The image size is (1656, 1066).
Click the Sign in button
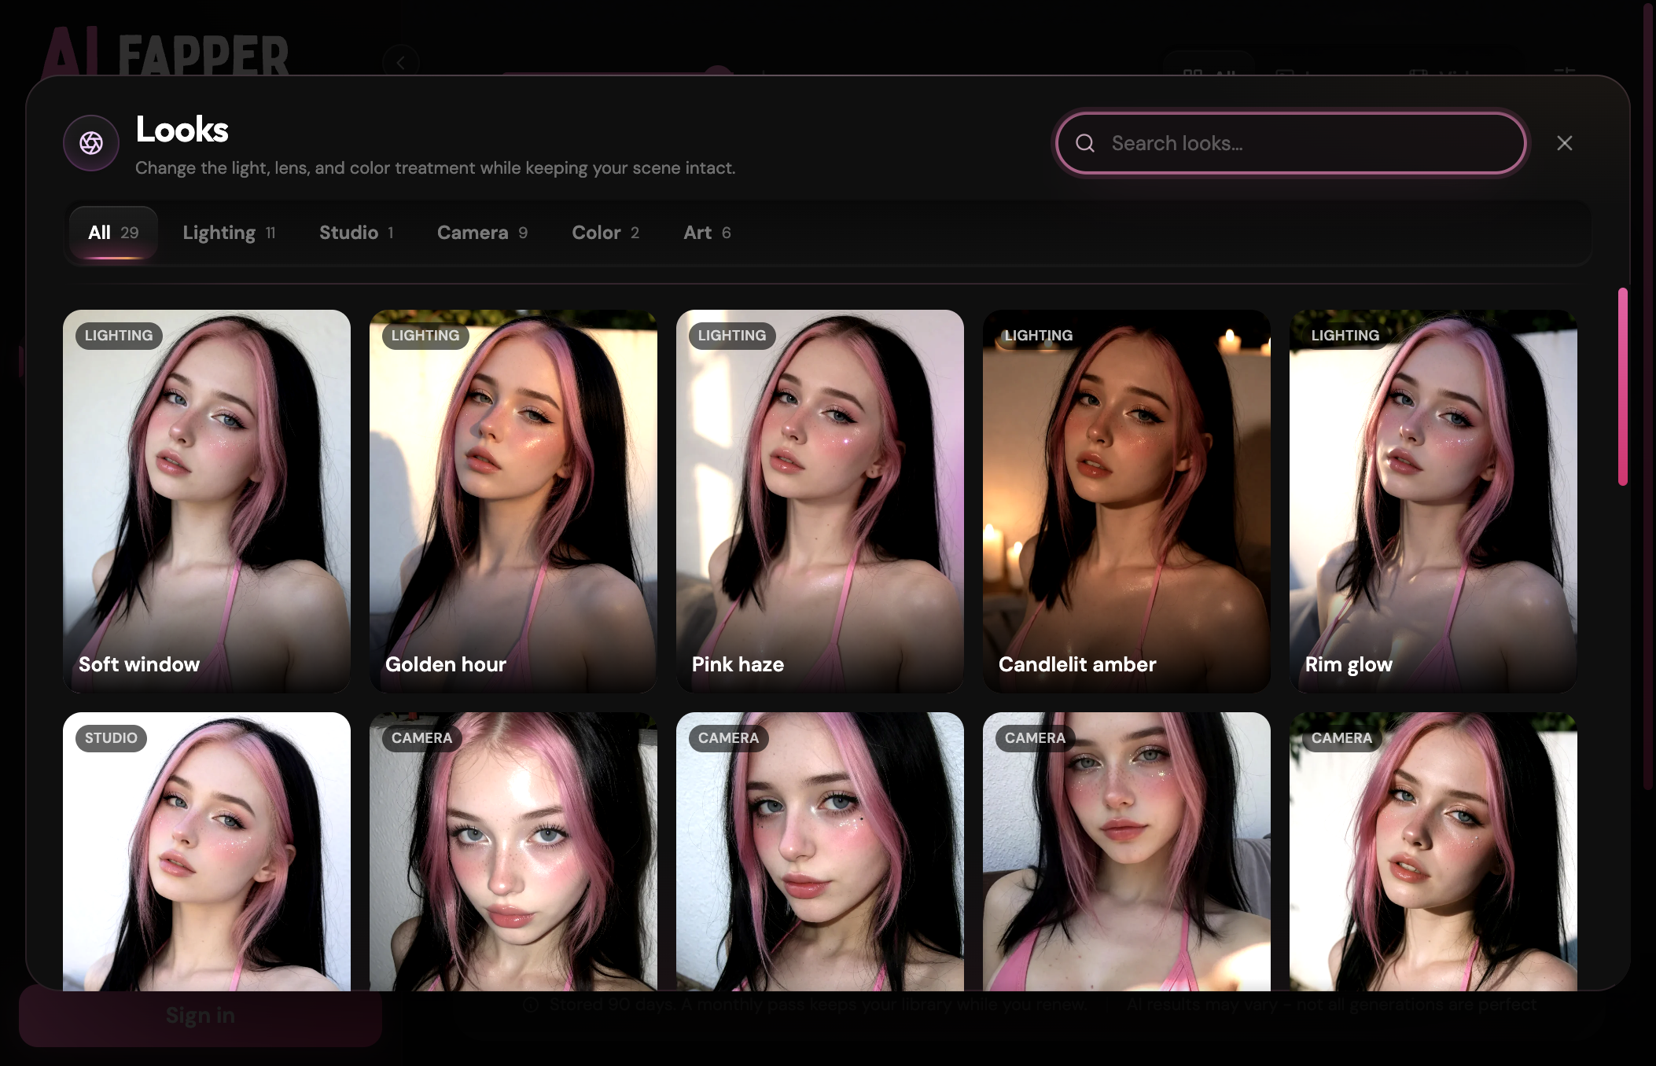tap(201, 1016)
